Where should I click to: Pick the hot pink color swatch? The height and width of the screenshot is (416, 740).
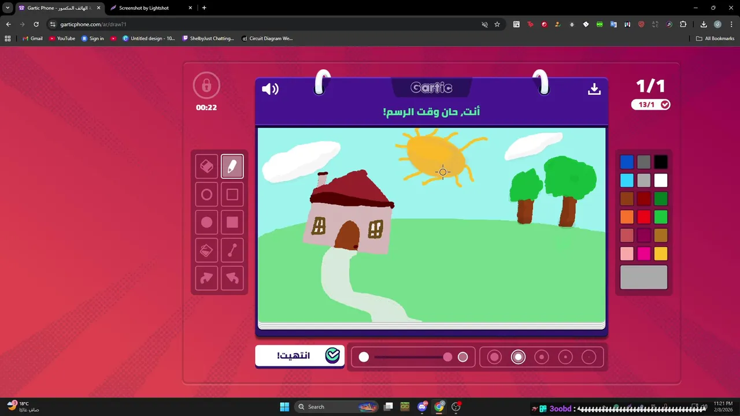[x=643, y=254]
